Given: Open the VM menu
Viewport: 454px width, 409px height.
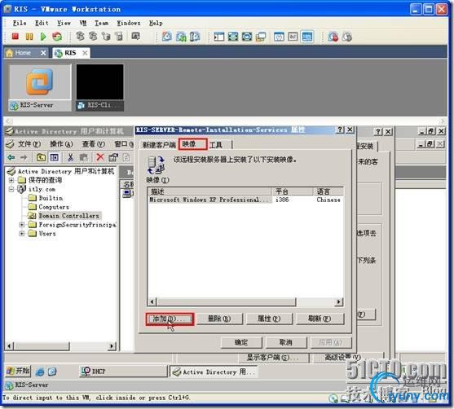Looking at the screenshot, I should point(83,23).
